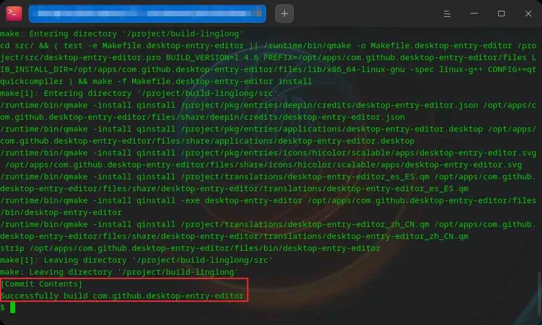This screenshot has width=542, height=325.
Task: Close the terminal window
Action: 528,14
